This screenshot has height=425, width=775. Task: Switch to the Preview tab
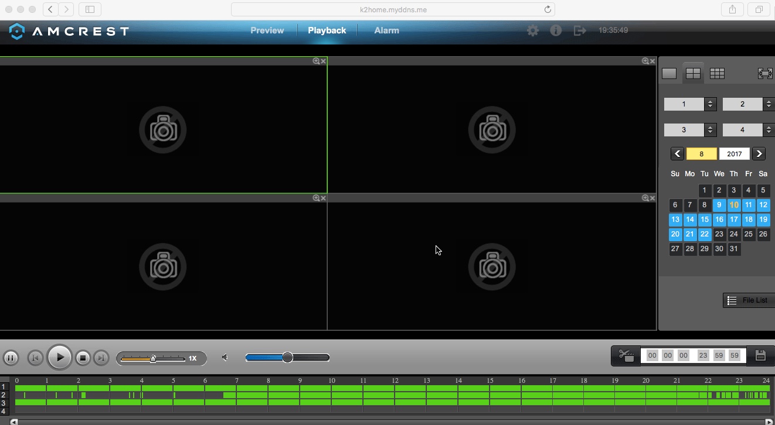(267, 30)
